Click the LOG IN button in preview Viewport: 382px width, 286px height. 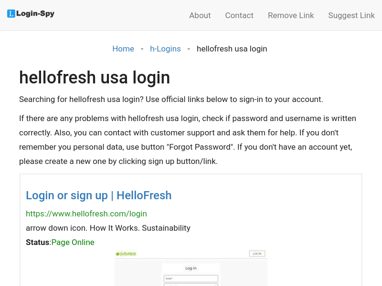[x=257, y=254]
